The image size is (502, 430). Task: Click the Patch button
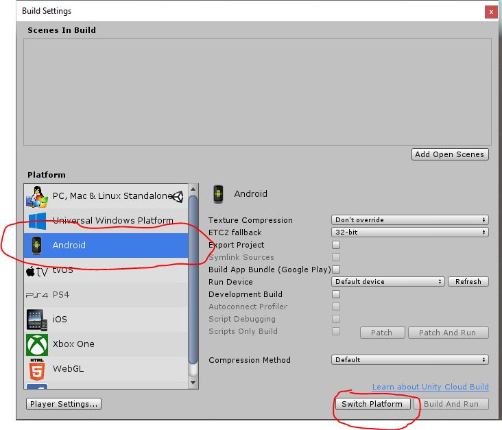tap(382, 333)
